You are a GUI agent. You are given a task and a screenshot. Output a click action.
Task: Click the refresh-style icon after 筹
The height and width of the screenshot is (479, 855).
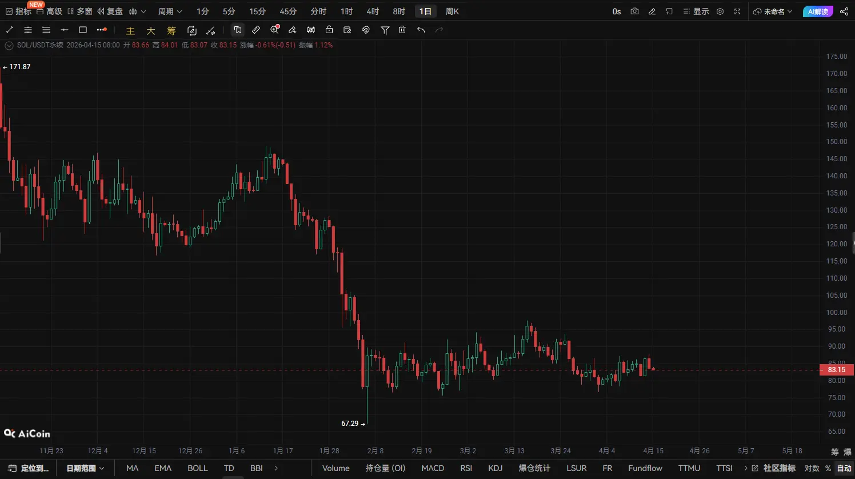click(192, 30)
